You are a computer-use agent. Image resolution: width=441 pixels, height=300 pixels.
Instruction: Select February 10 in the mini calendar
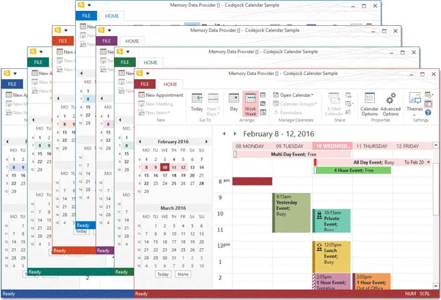point(165,168)
